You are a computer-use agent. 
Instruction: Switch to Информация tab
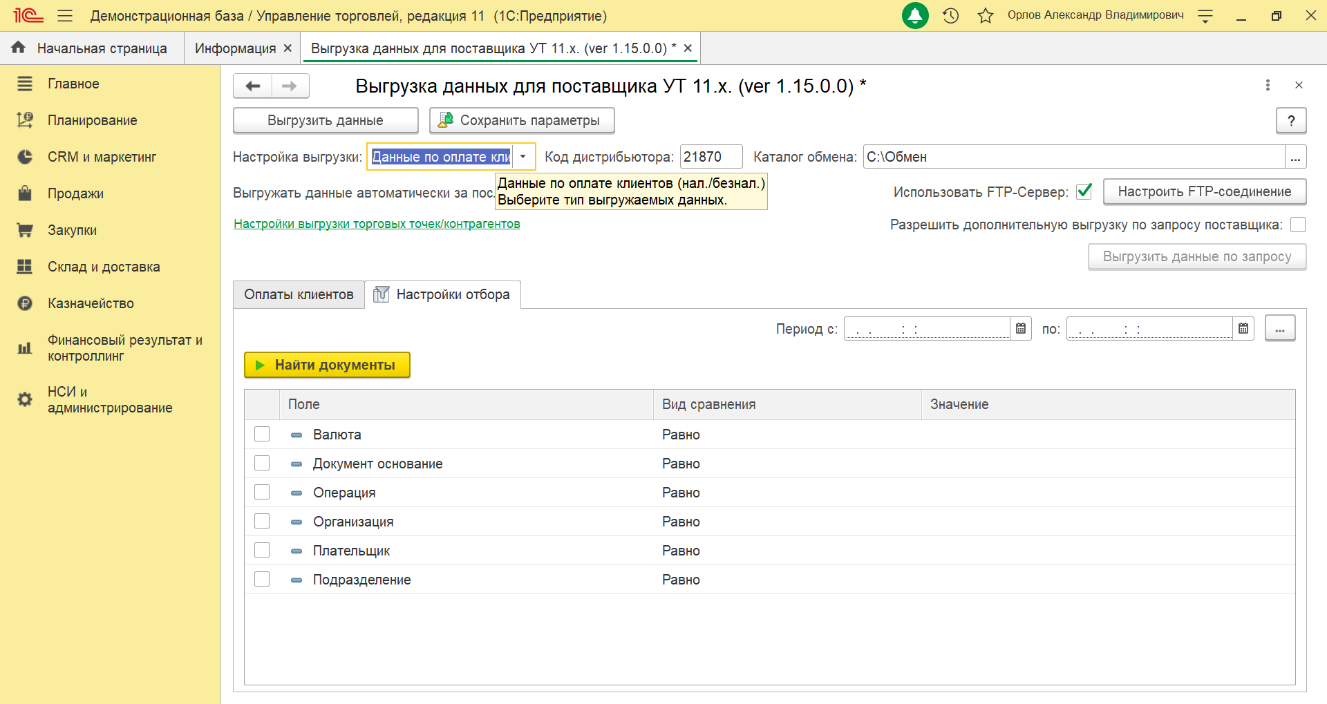[x=235, y=48]
